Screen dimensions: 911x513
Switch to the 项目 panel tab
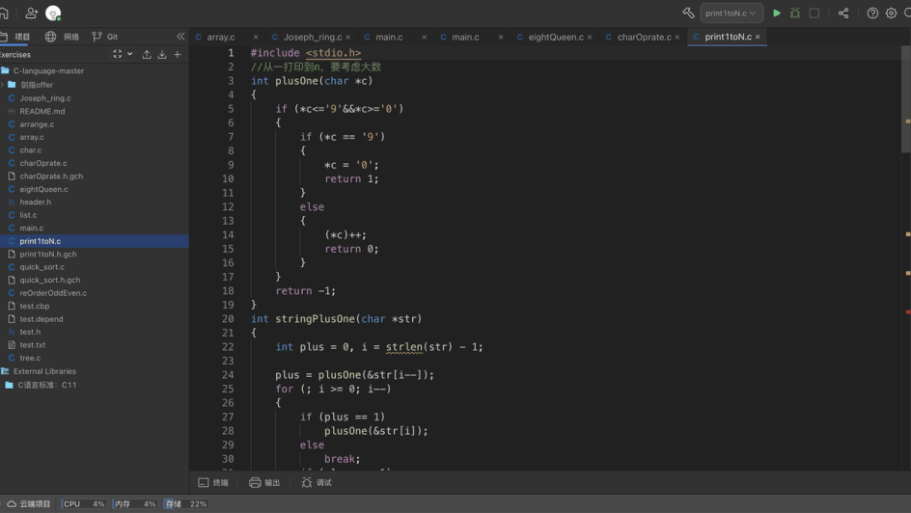coord(15,37)
